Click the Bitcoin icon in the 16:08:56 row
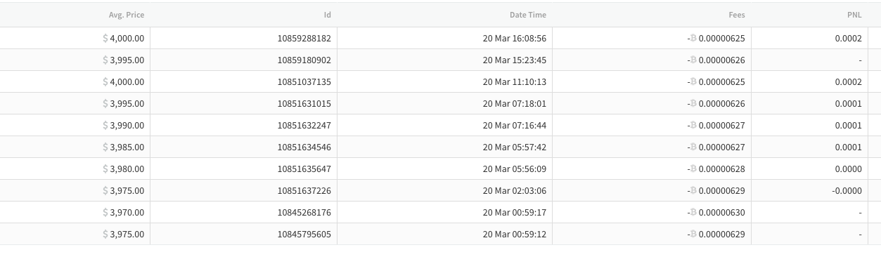This screenshot has height=257, width=881. (693, 39)
